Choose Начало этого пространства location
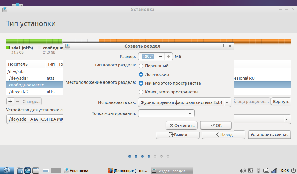Viewport: 297px width, 174px height. click(x=170, y=83)
